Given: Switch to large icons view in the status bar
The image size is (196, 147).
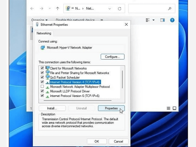Looking at the screenshot, I should coord(174,108).
